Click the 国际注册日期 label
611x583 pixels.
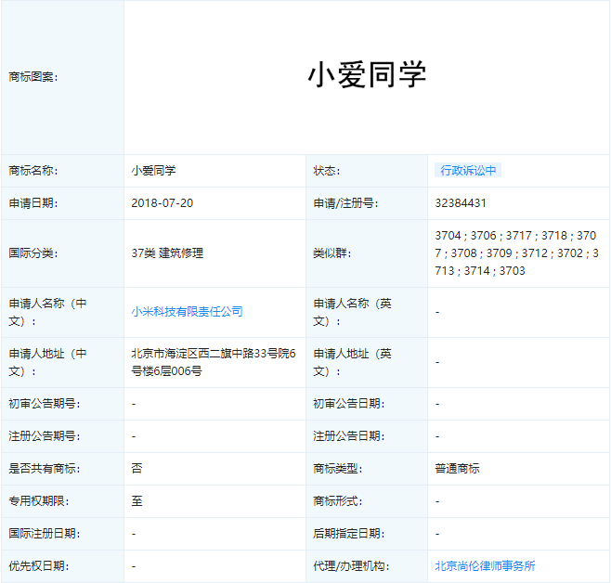[x=45, y=533]
